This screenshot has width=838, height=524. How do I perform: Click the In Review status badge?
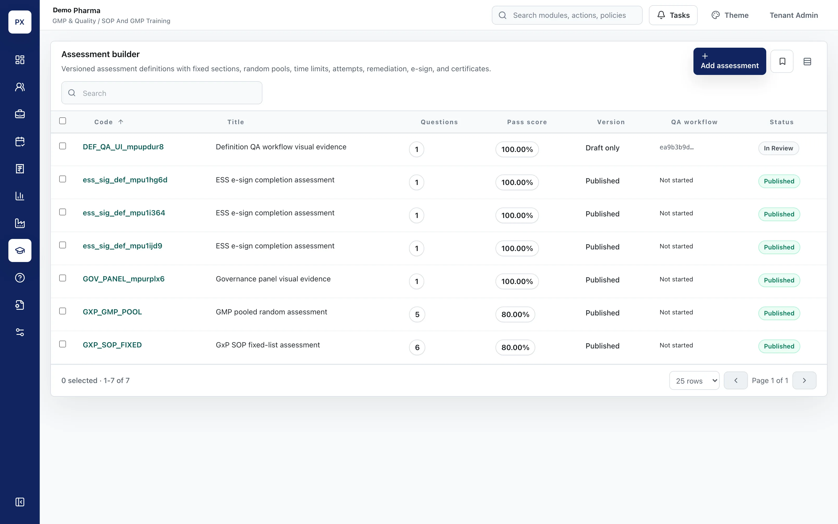[x=779, y=148]
